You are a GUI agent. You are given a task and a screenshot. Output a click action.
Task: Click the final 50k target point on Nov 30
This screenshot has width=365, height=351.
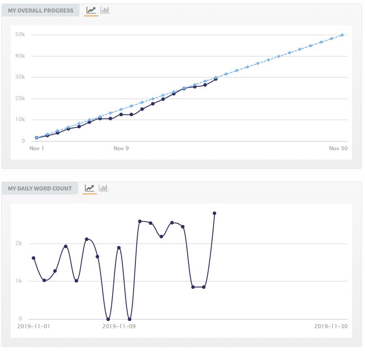point(342,35)
